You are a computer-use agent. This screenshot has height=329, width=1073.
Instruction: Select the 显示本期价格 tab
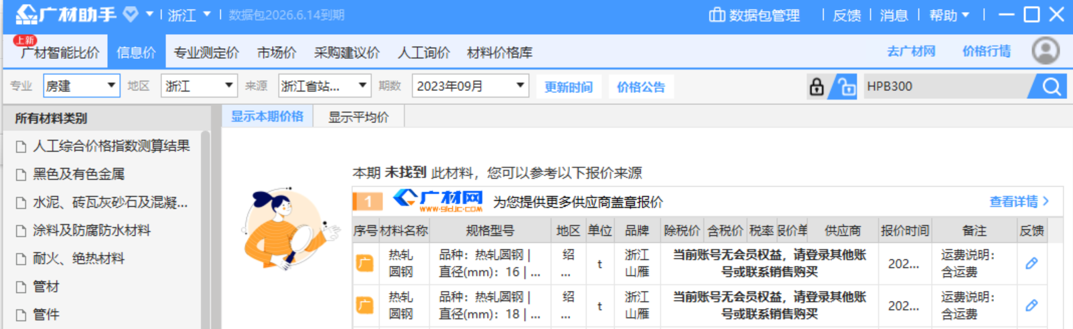click(267, 116)
